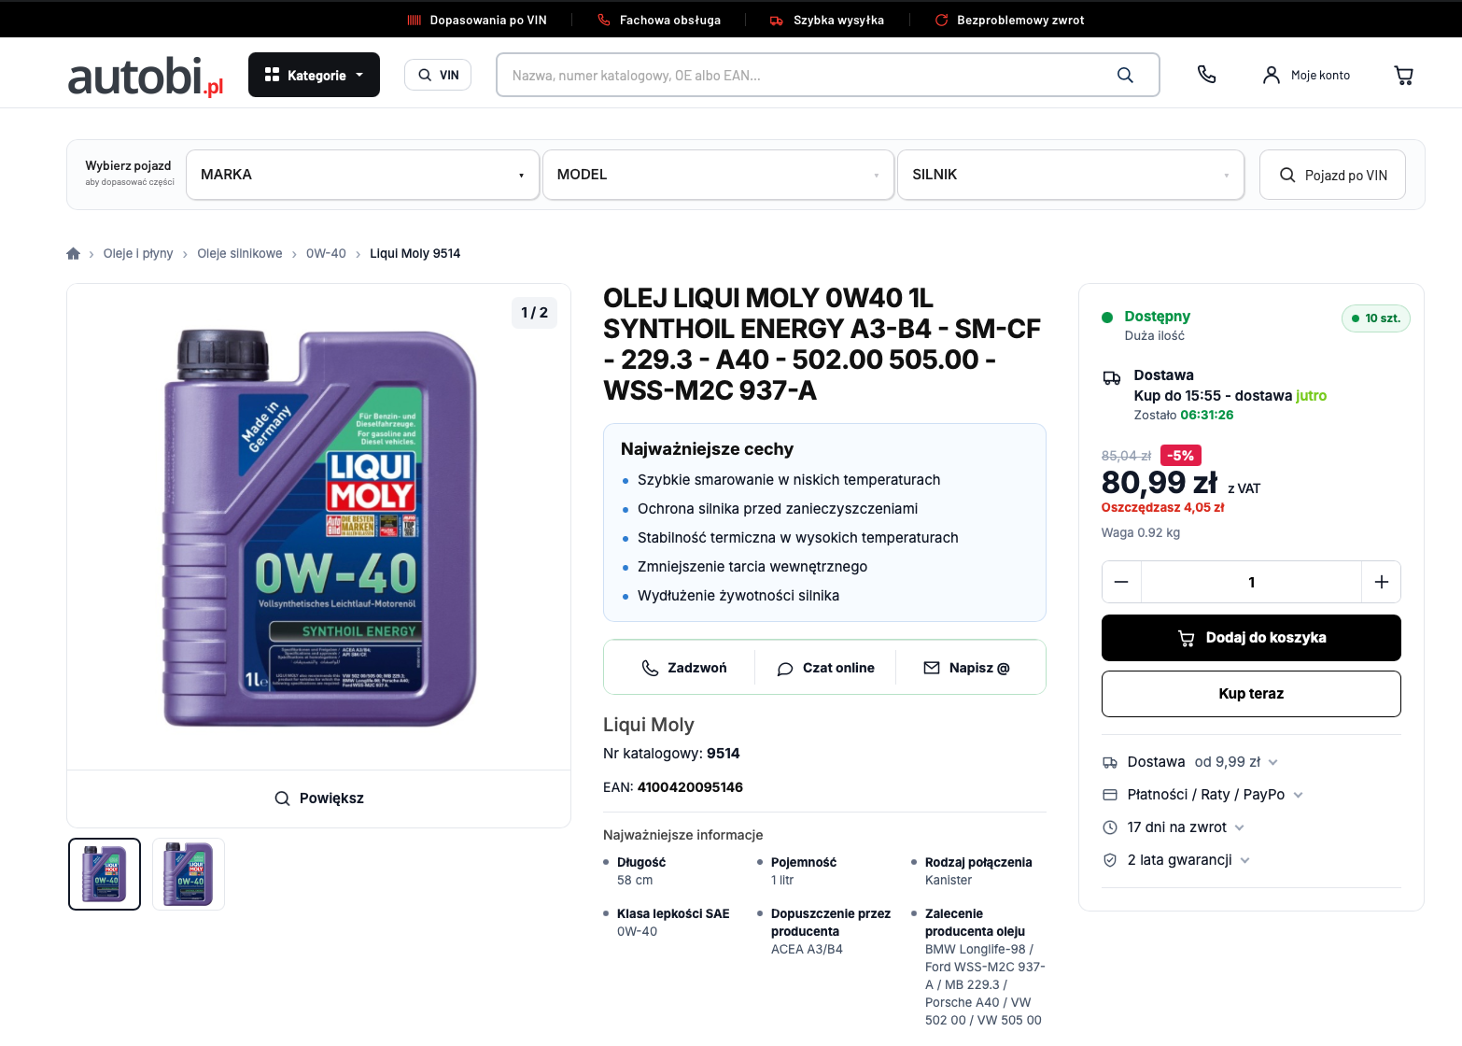Expand the MARKA vehicle dropdown
This screenshot has height=1046, width=1462.
(362, 175)
